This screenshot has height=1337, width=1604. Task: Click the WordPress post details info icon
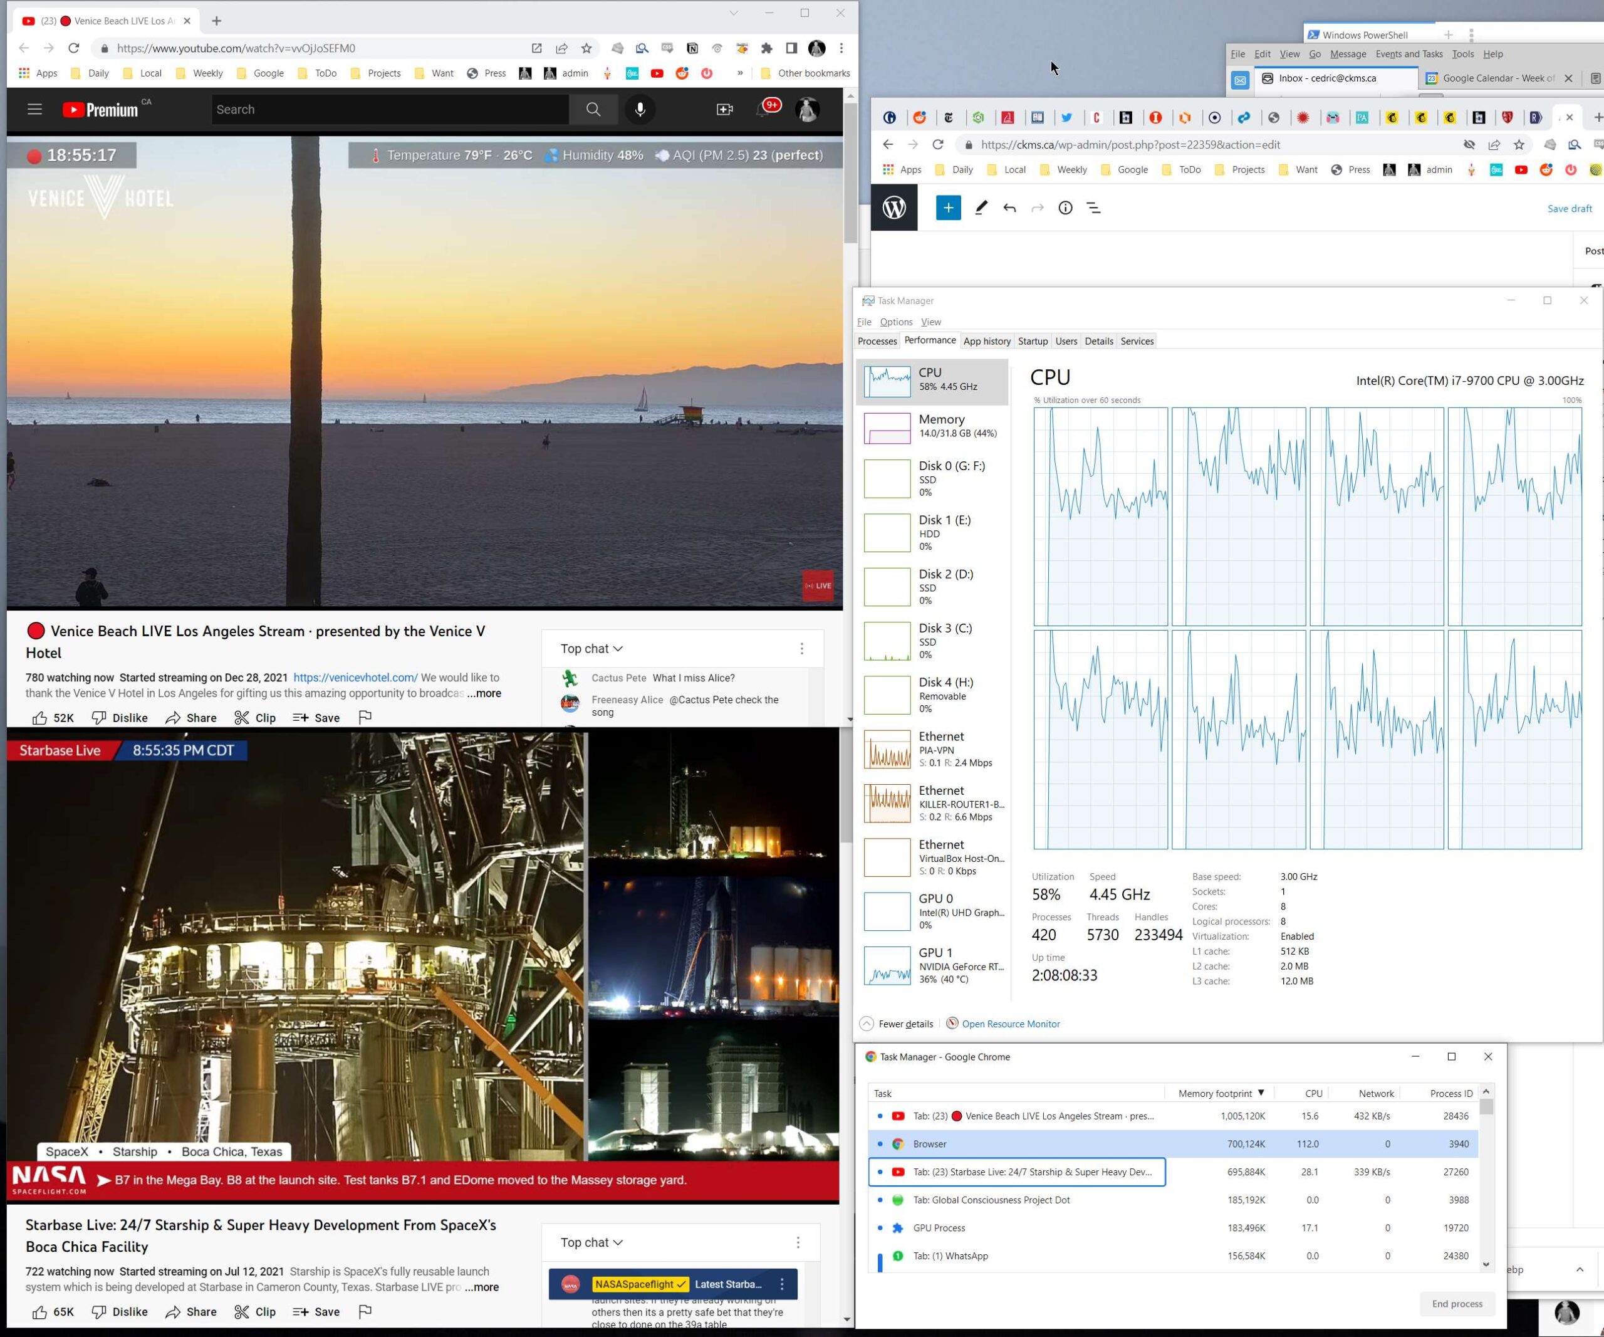point(1065,208)
